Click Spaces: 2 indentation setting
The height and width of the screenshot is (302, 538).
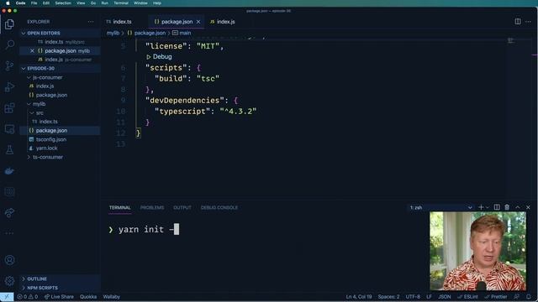pyautogui.click(x=388, y=297)
